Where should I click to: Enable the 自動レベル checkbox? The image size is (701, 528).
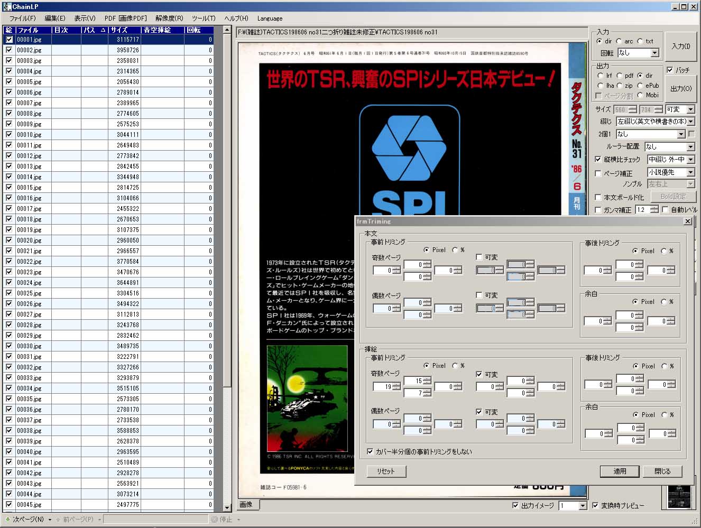coord(665,210)
